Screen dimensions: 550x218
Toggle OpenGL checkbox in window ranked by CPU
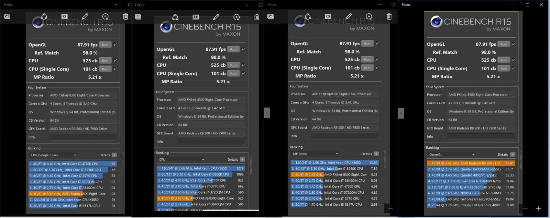pos(243,49)
